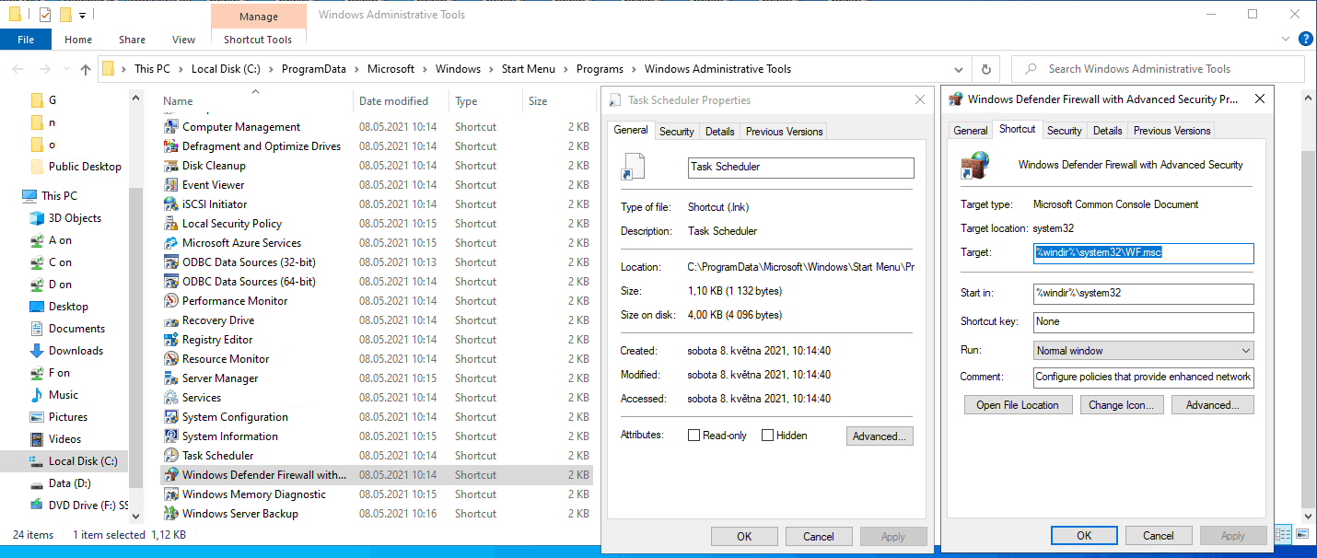Select the System Configuration icon
This screenshot has height=558, width=1317.
[170, 417]
